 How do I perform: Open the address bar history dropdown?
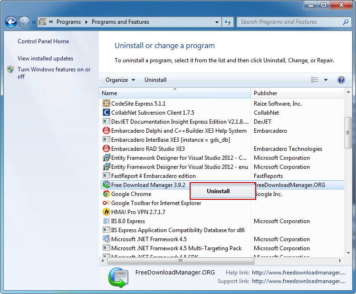217,22
